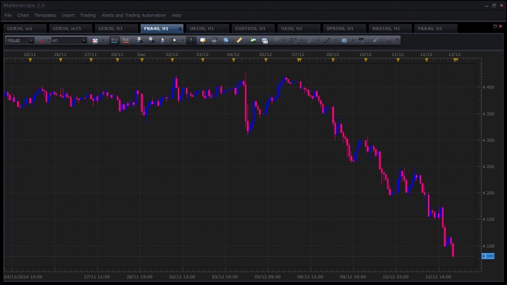
Task: Expand the Fibonacci tool dropdown arrow
Action: [x=302, y=41]
